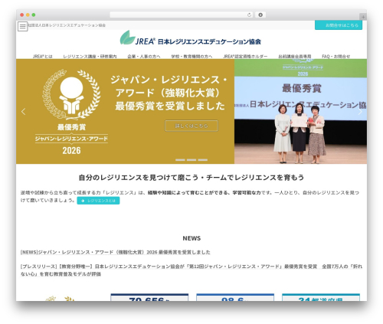Open the プレスリリース 教育分野唯一 news link

(191, 270)
